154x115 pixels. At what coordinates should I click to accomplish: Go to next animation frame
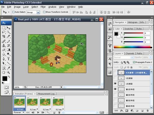pyautogui.click(x=43, y=113)
